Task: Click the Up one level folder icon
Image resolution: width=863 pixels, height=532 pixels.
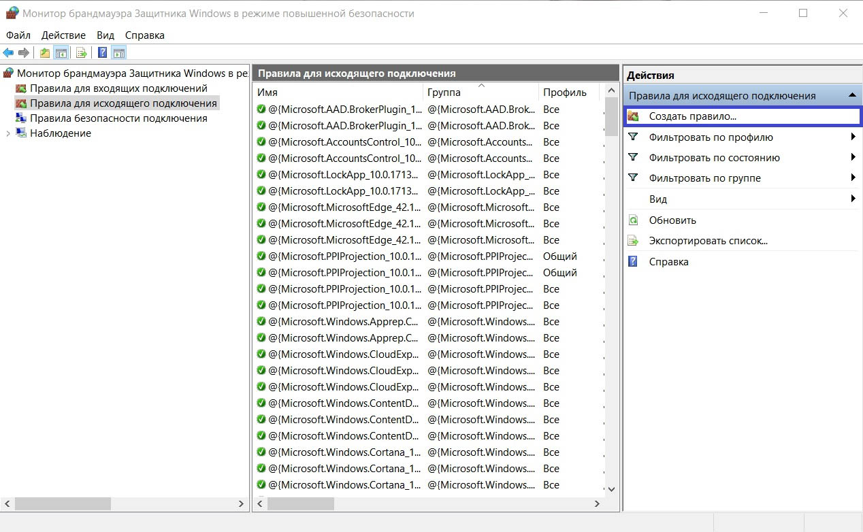Action: (x=45, y=53)
